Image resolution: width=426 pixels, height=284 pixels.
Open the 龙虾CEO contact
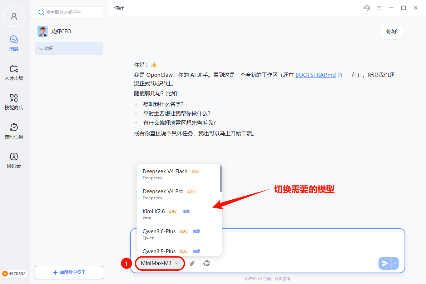[x=69, y=31]
